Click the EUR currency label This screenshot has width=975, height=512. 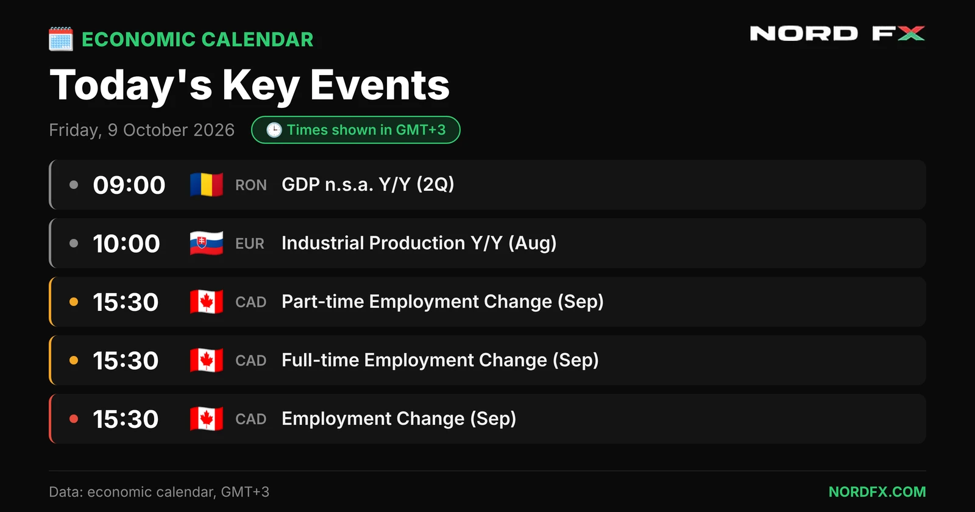250,244
